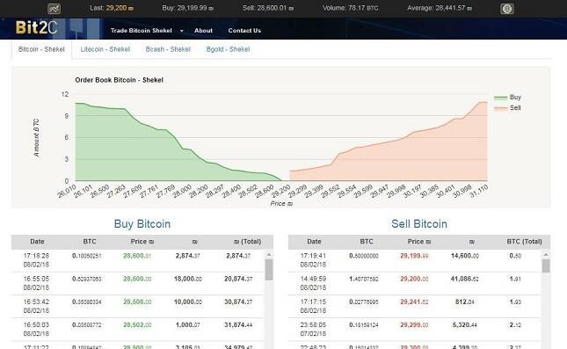567x349 pixels.
Task: Click buy order date 16:55:05
Action: tap(36, 279)
